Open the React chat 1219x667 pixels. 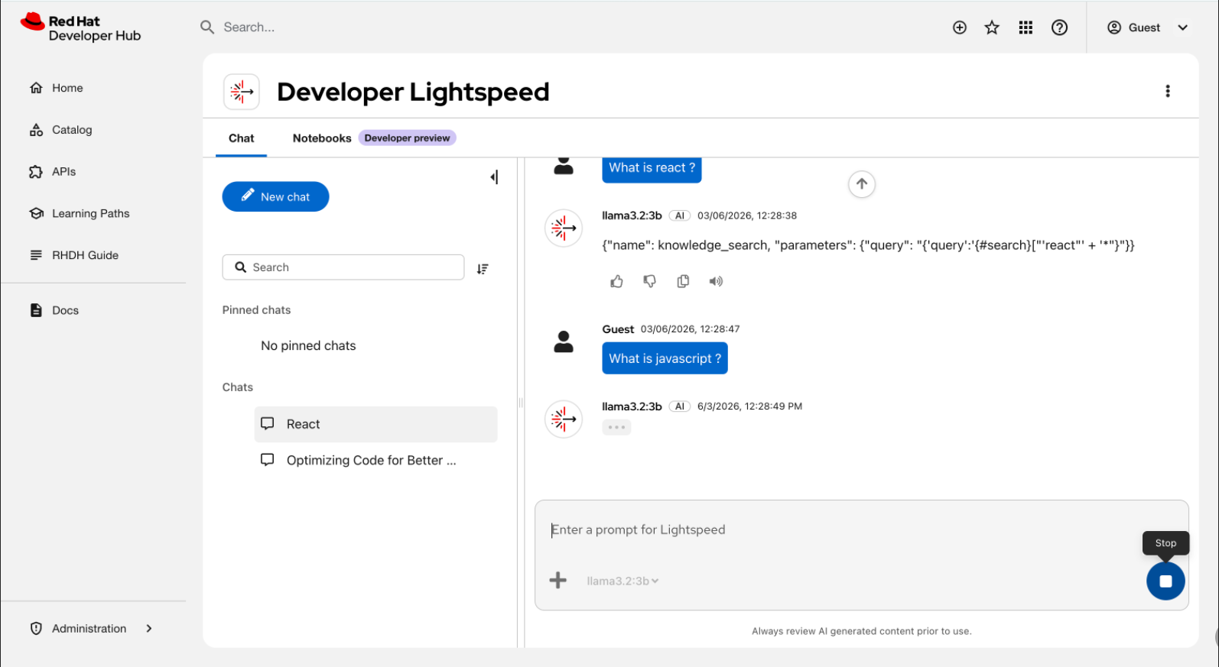pyautogui.click(x=375, y=424)
